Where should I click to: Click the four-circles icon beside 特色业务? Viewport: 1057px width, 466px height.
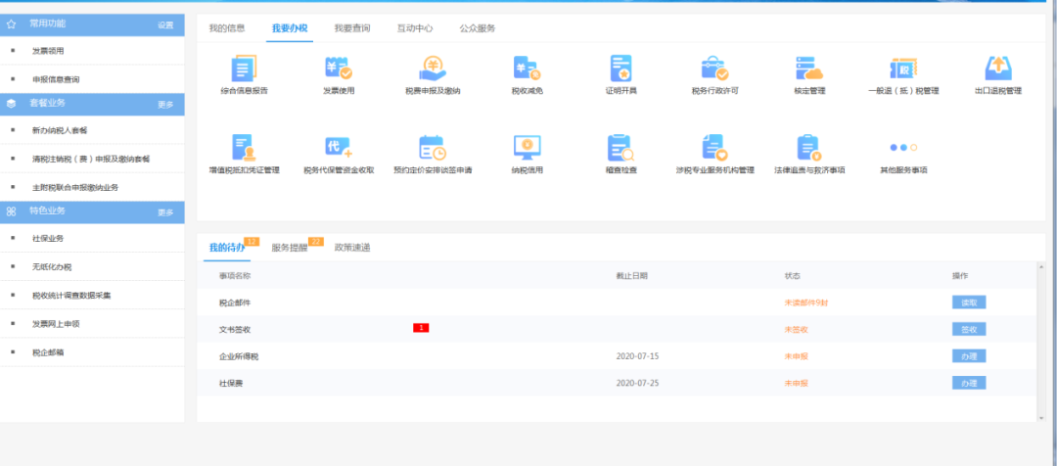click(11, 211)
